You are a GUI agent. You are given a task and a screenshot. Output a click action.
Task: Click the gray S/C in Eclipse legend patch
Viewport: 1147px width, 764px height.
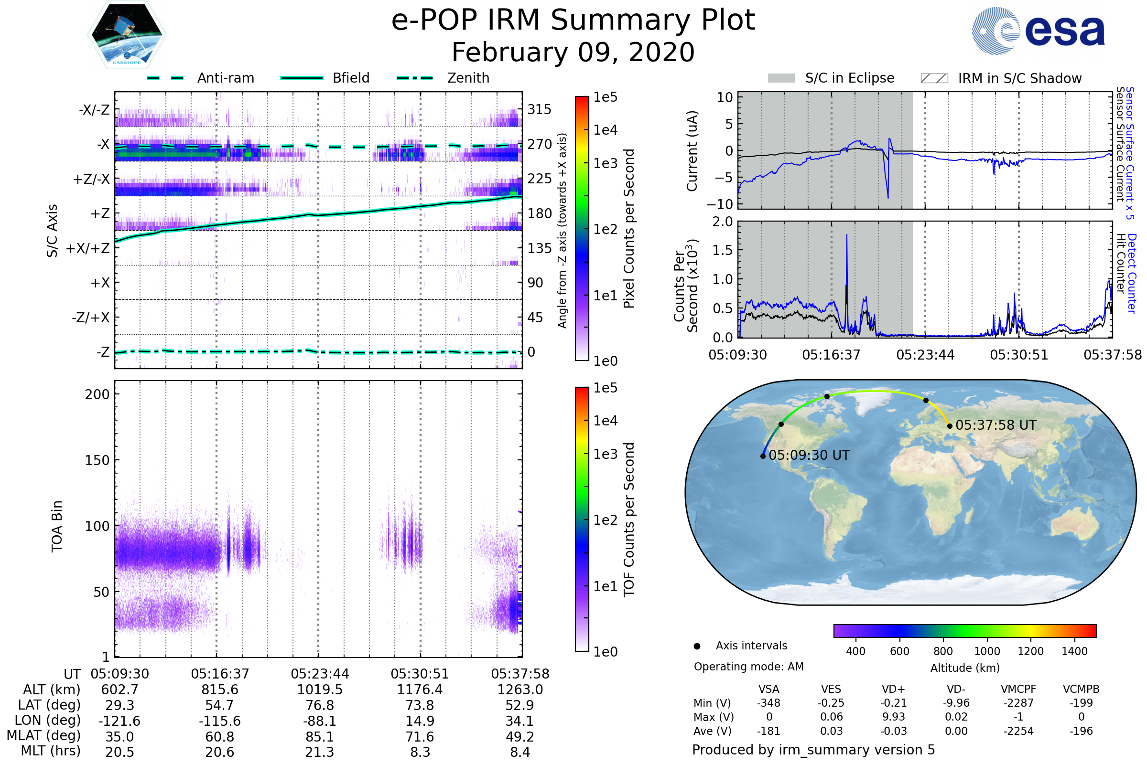[x=781, y=78]
